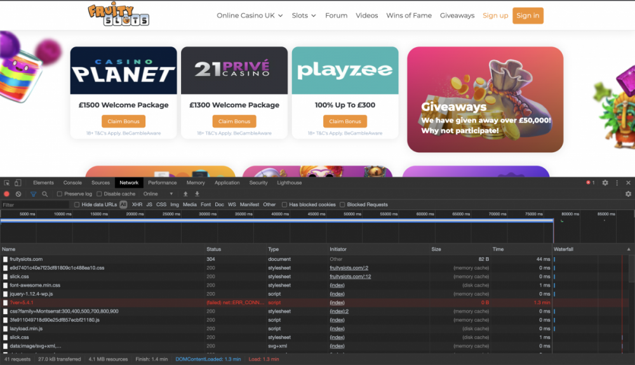Screen dimensions: 635x365
Task: Stop recording network log (red dot)
Action: (6, 194)
